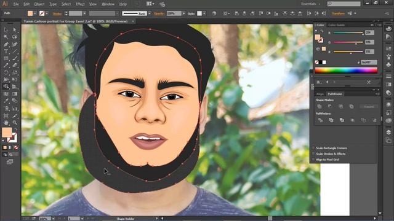Open the stroke color dropdown in control bar
This screenshot has height=221, width=394.
47,14
